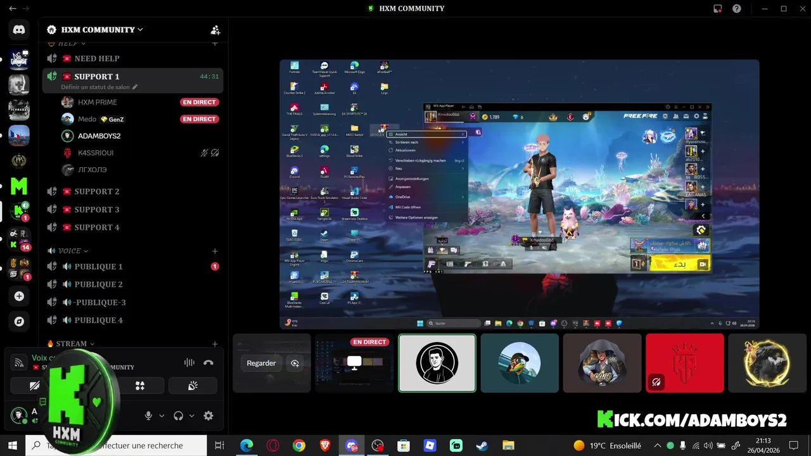Click the invite people icon beside HXM COMMUNITY

tap(215, 30)
